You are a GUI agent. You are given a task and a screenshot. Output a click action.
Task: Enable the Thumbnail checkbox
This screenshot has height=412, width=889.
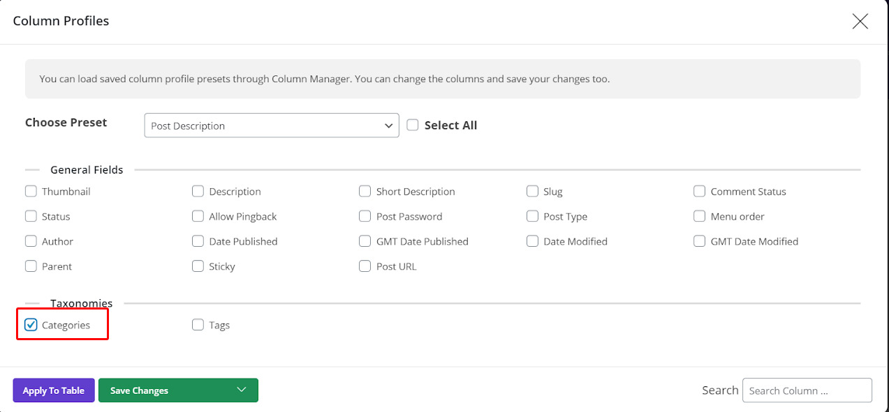click(31, 191)
